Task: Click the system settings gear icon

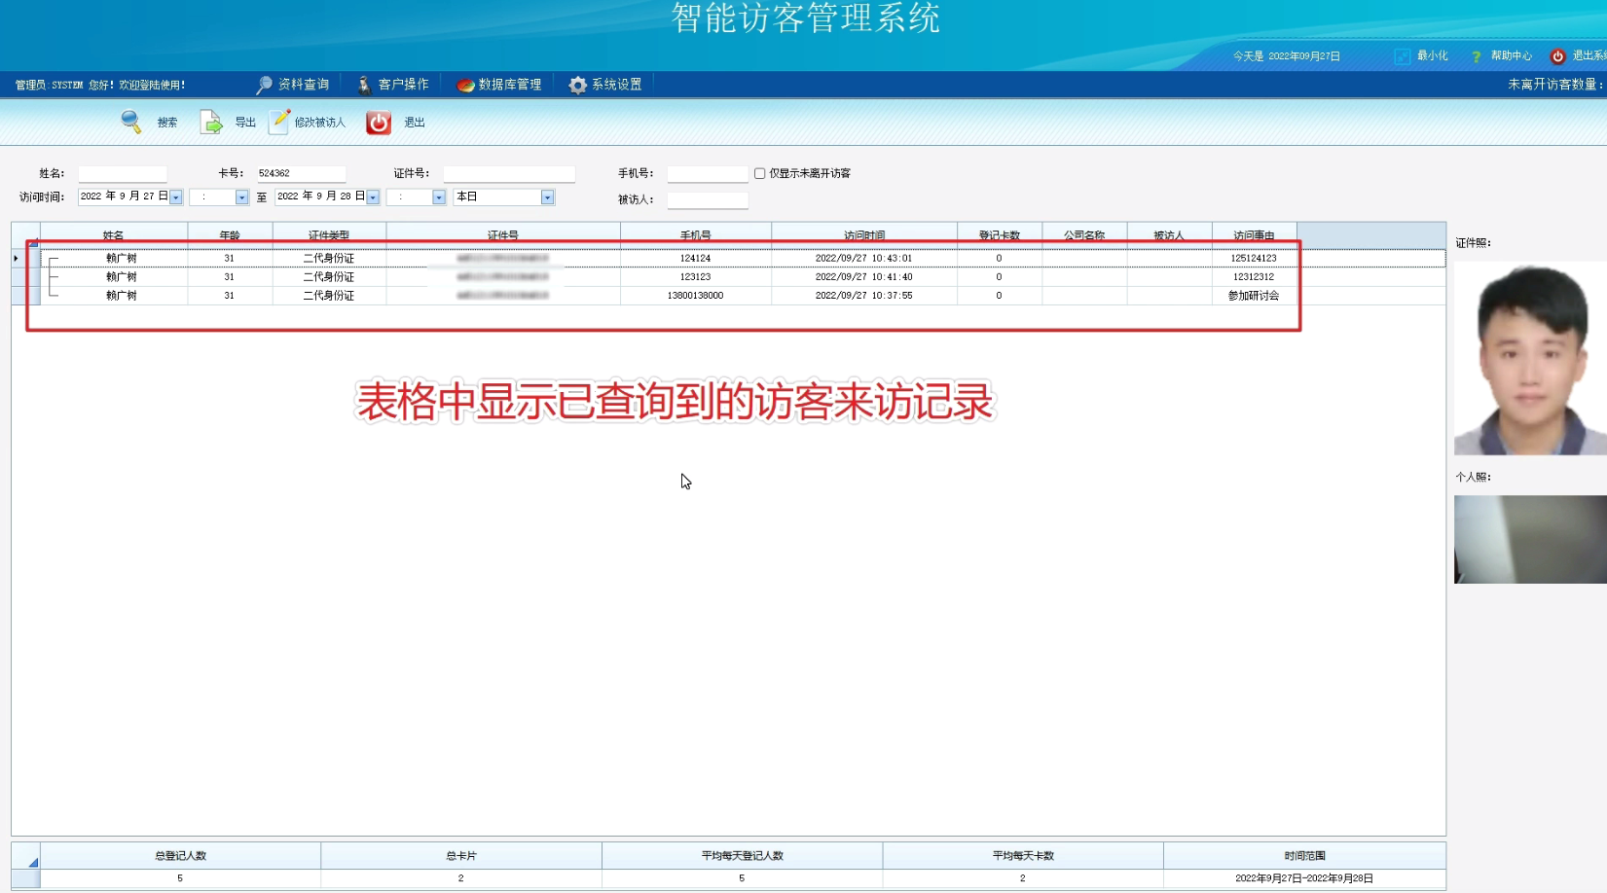Action: click(578, 85)
